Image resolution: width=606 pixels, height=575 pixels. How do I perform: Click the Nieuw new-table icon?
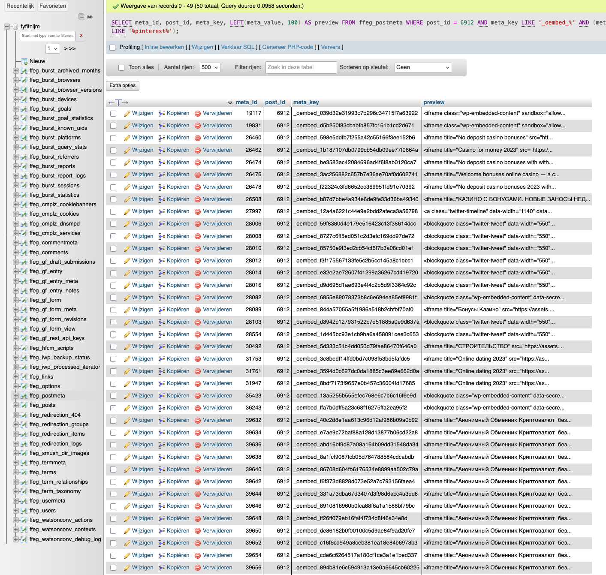(x=24, y=61)
